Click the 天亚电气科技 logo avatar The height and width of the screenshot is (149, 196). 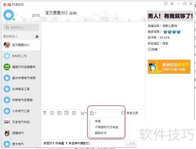coord(7,122)
